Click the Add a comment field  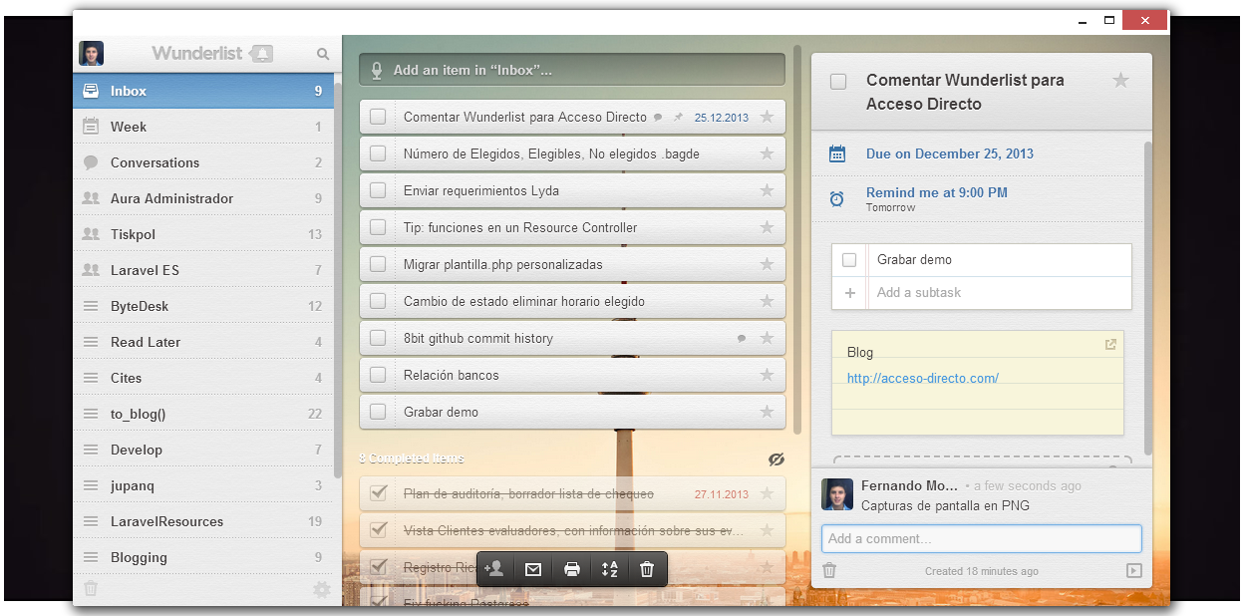click(x=982, y=538)
